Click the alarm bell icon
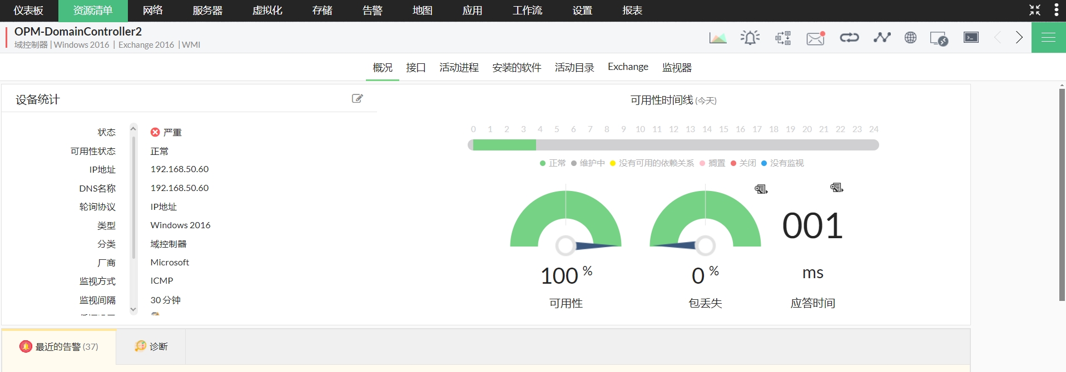This screenshot has height=372, width=1066. (750, 38)
